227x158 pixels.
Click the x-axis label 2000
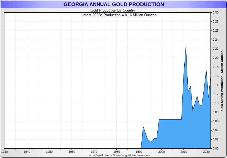(x=162, y=152)
